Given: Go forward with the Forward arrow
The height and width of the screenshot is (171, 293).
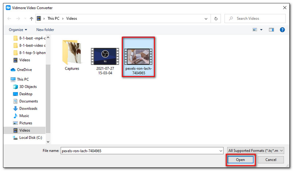Looking at the screenshot, I should tap(18, 19).
